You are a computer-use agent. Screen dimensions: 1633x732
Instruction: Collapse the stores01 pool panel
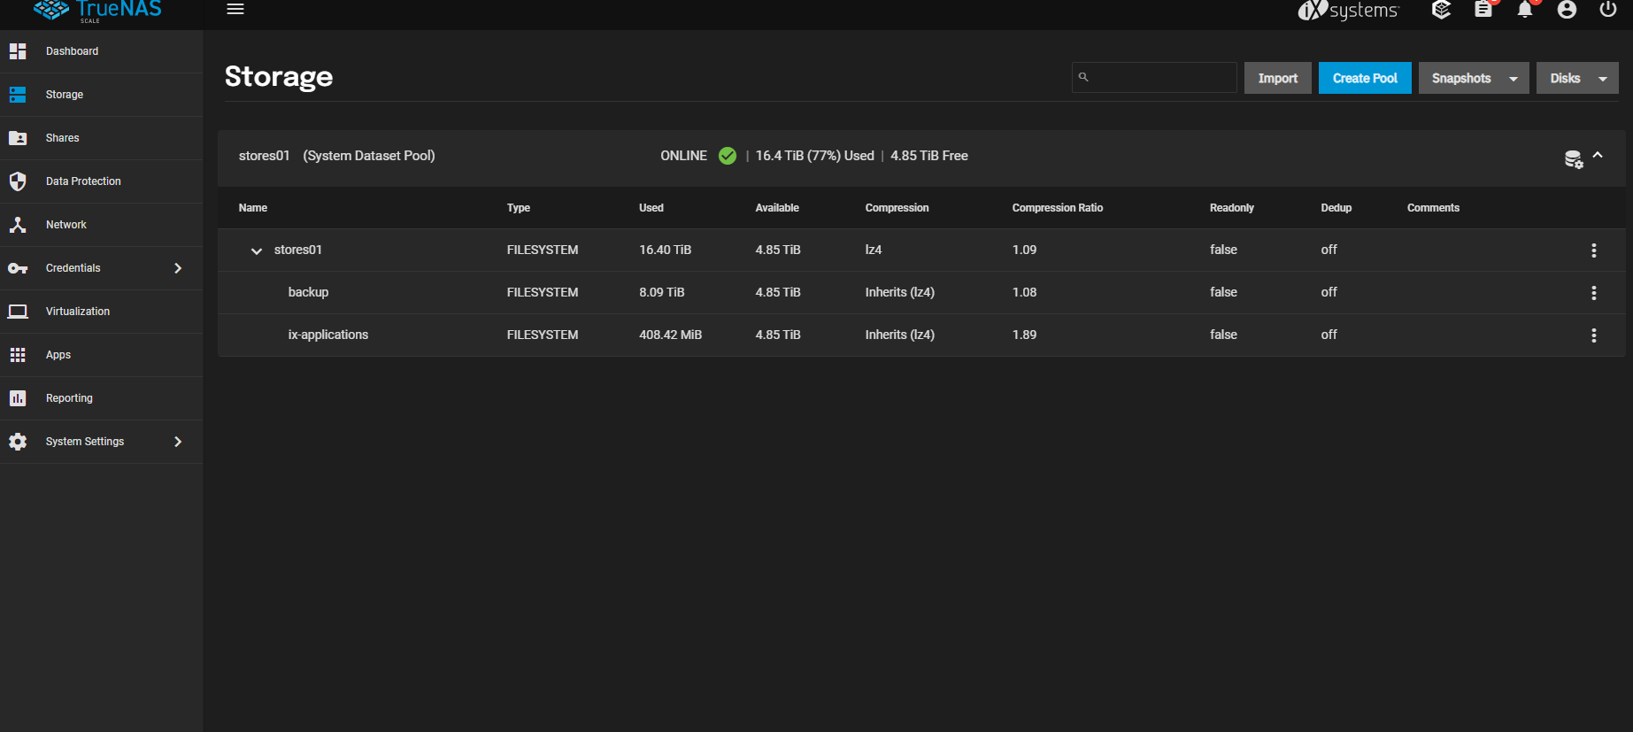click(1598, 156)
